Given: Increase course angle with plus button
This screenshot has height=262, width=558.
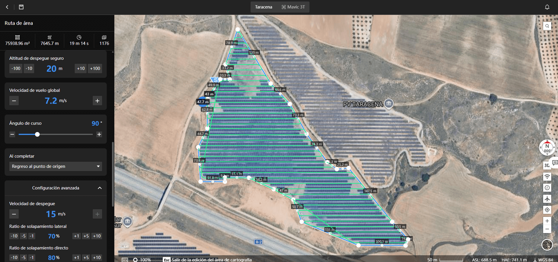Looking at the screenshot, I should (99, 134).
